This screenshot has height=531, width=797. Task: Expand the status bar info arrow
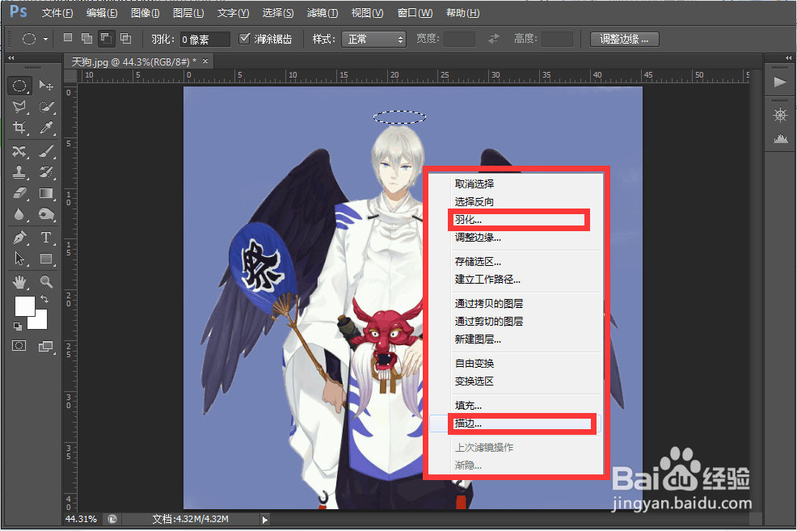(264, 520)
